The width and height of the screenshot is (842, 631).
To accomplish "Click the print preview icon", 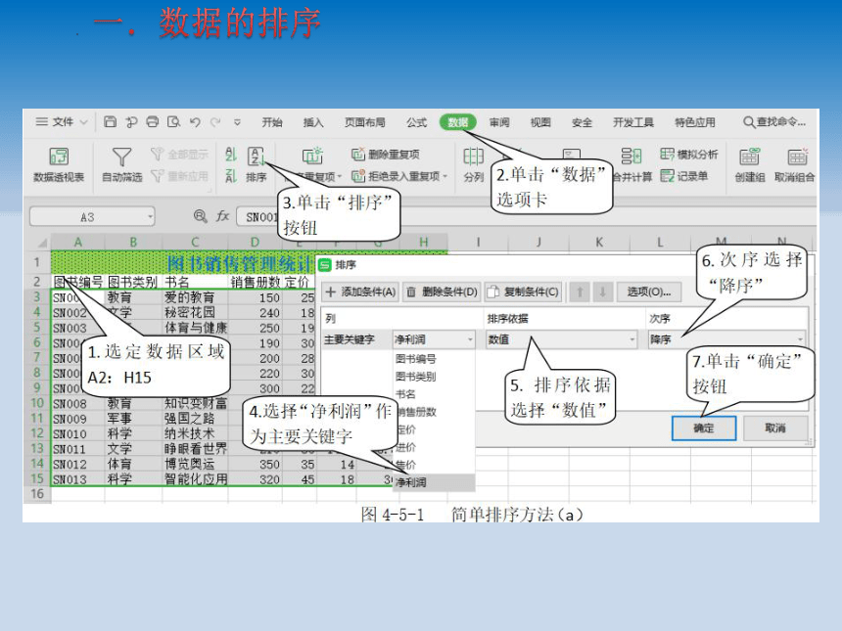I will click(x=173, y=122).
